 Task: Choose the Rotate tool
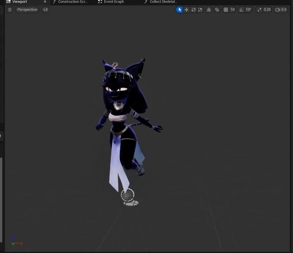tap(193, 10)
